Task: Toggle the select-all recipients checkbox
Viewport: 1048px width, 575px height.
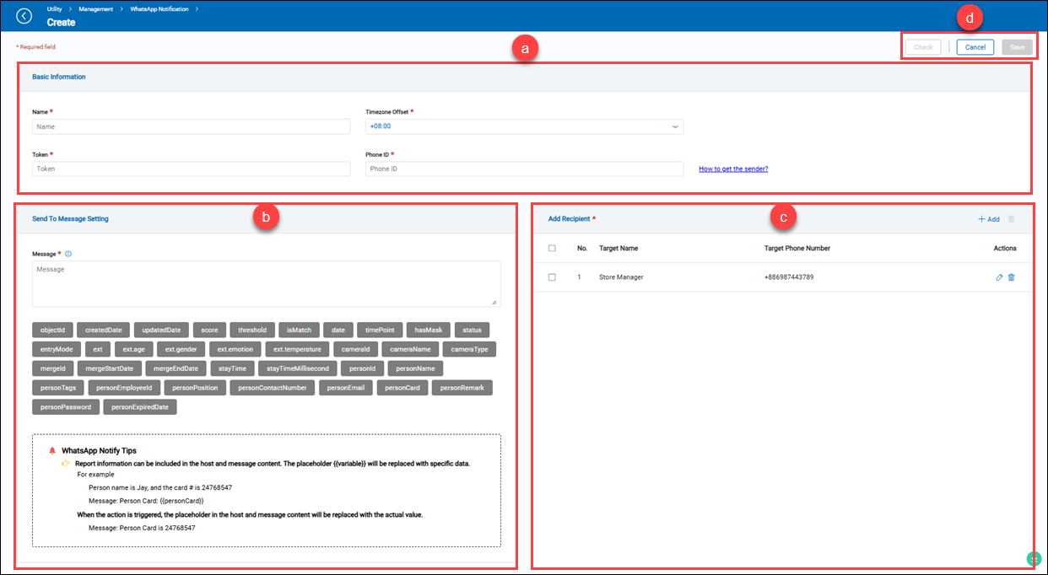Action: [x=552, y=249]
